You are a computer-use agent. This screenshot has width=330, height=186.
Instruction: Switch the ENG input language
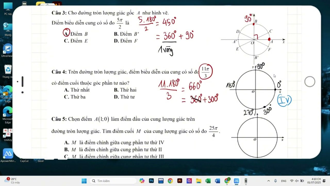click(284, 181)
